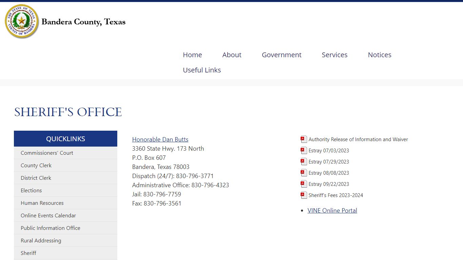Click the SHERIFF'S OFFICE page heading

tap(68, 112)
